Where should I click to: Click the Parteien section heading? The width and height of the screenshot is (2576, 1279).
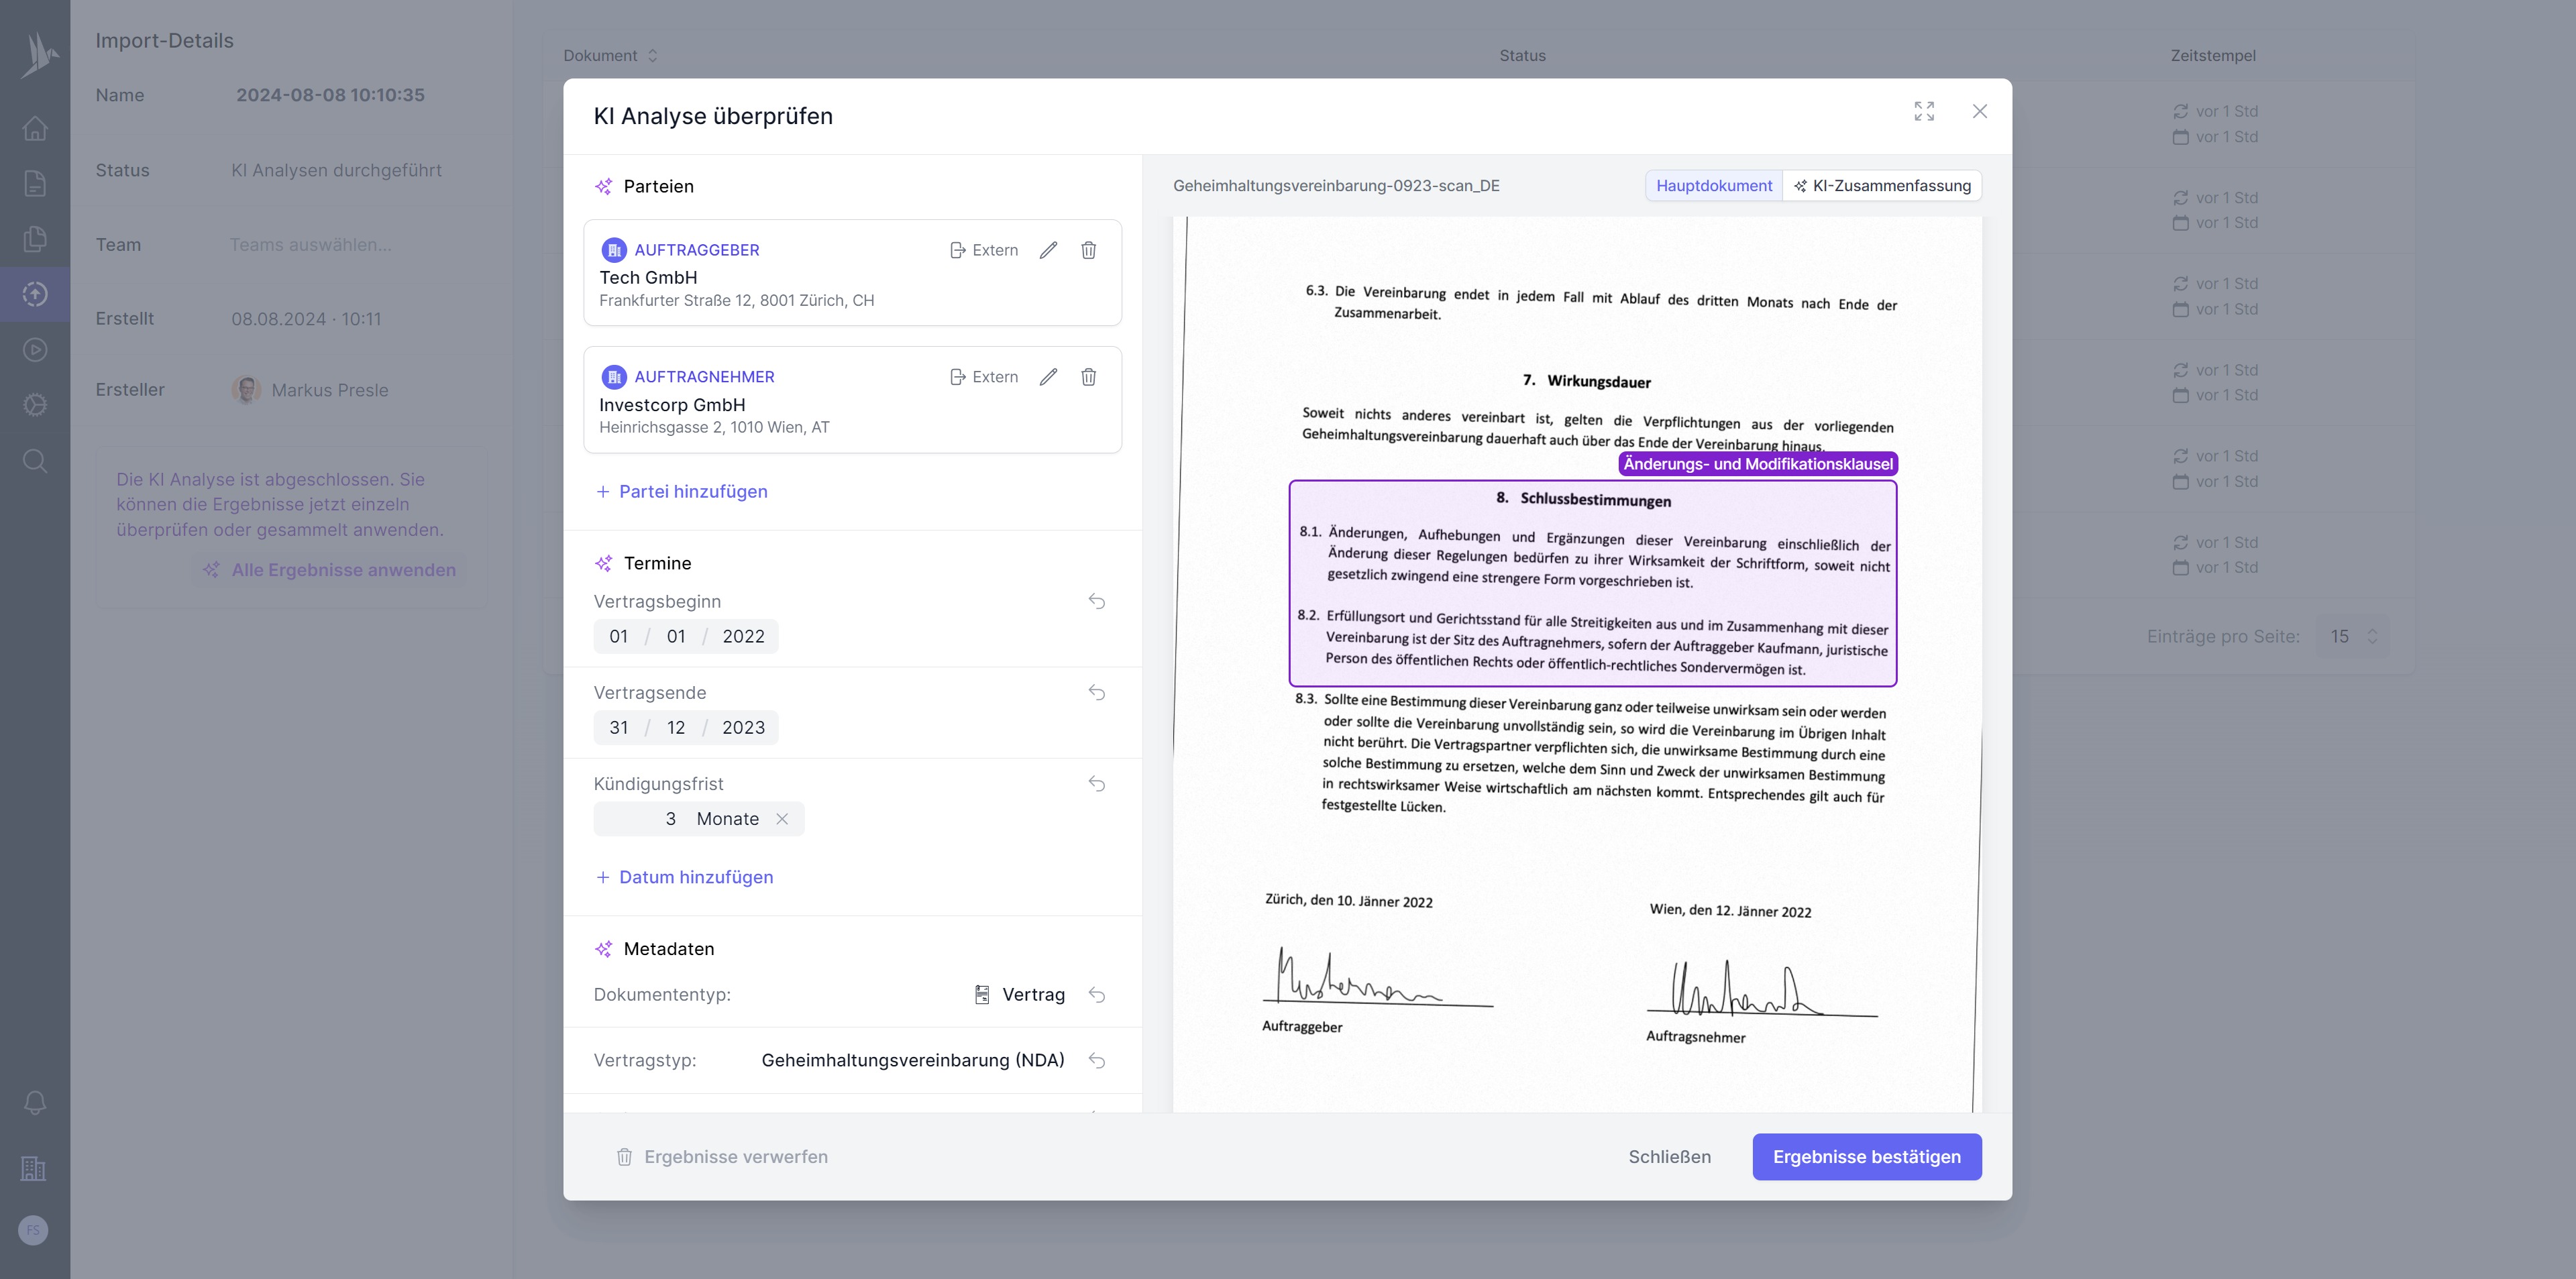tap(658, 187)
